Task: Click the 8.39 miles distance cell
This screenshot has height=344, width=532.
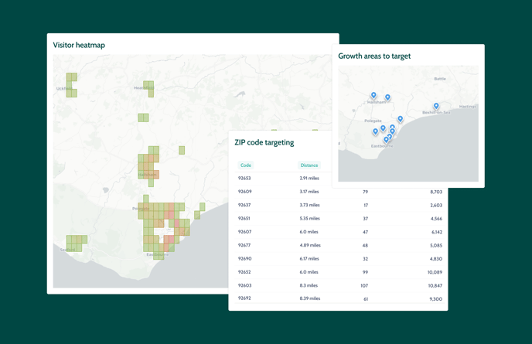Action: coord(310,298)
